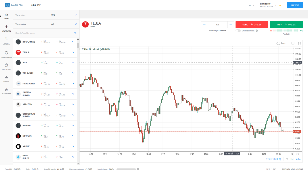Click the Equity info icon
The width and height of the screenshot is (308, 173).
[37, 169]
